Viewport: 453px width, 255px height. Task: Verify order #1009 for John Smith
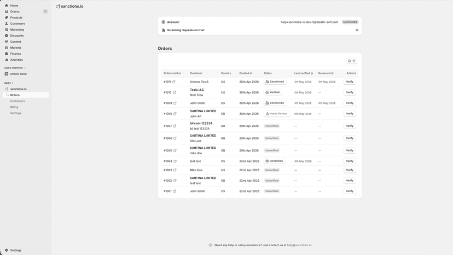point(350,103)
